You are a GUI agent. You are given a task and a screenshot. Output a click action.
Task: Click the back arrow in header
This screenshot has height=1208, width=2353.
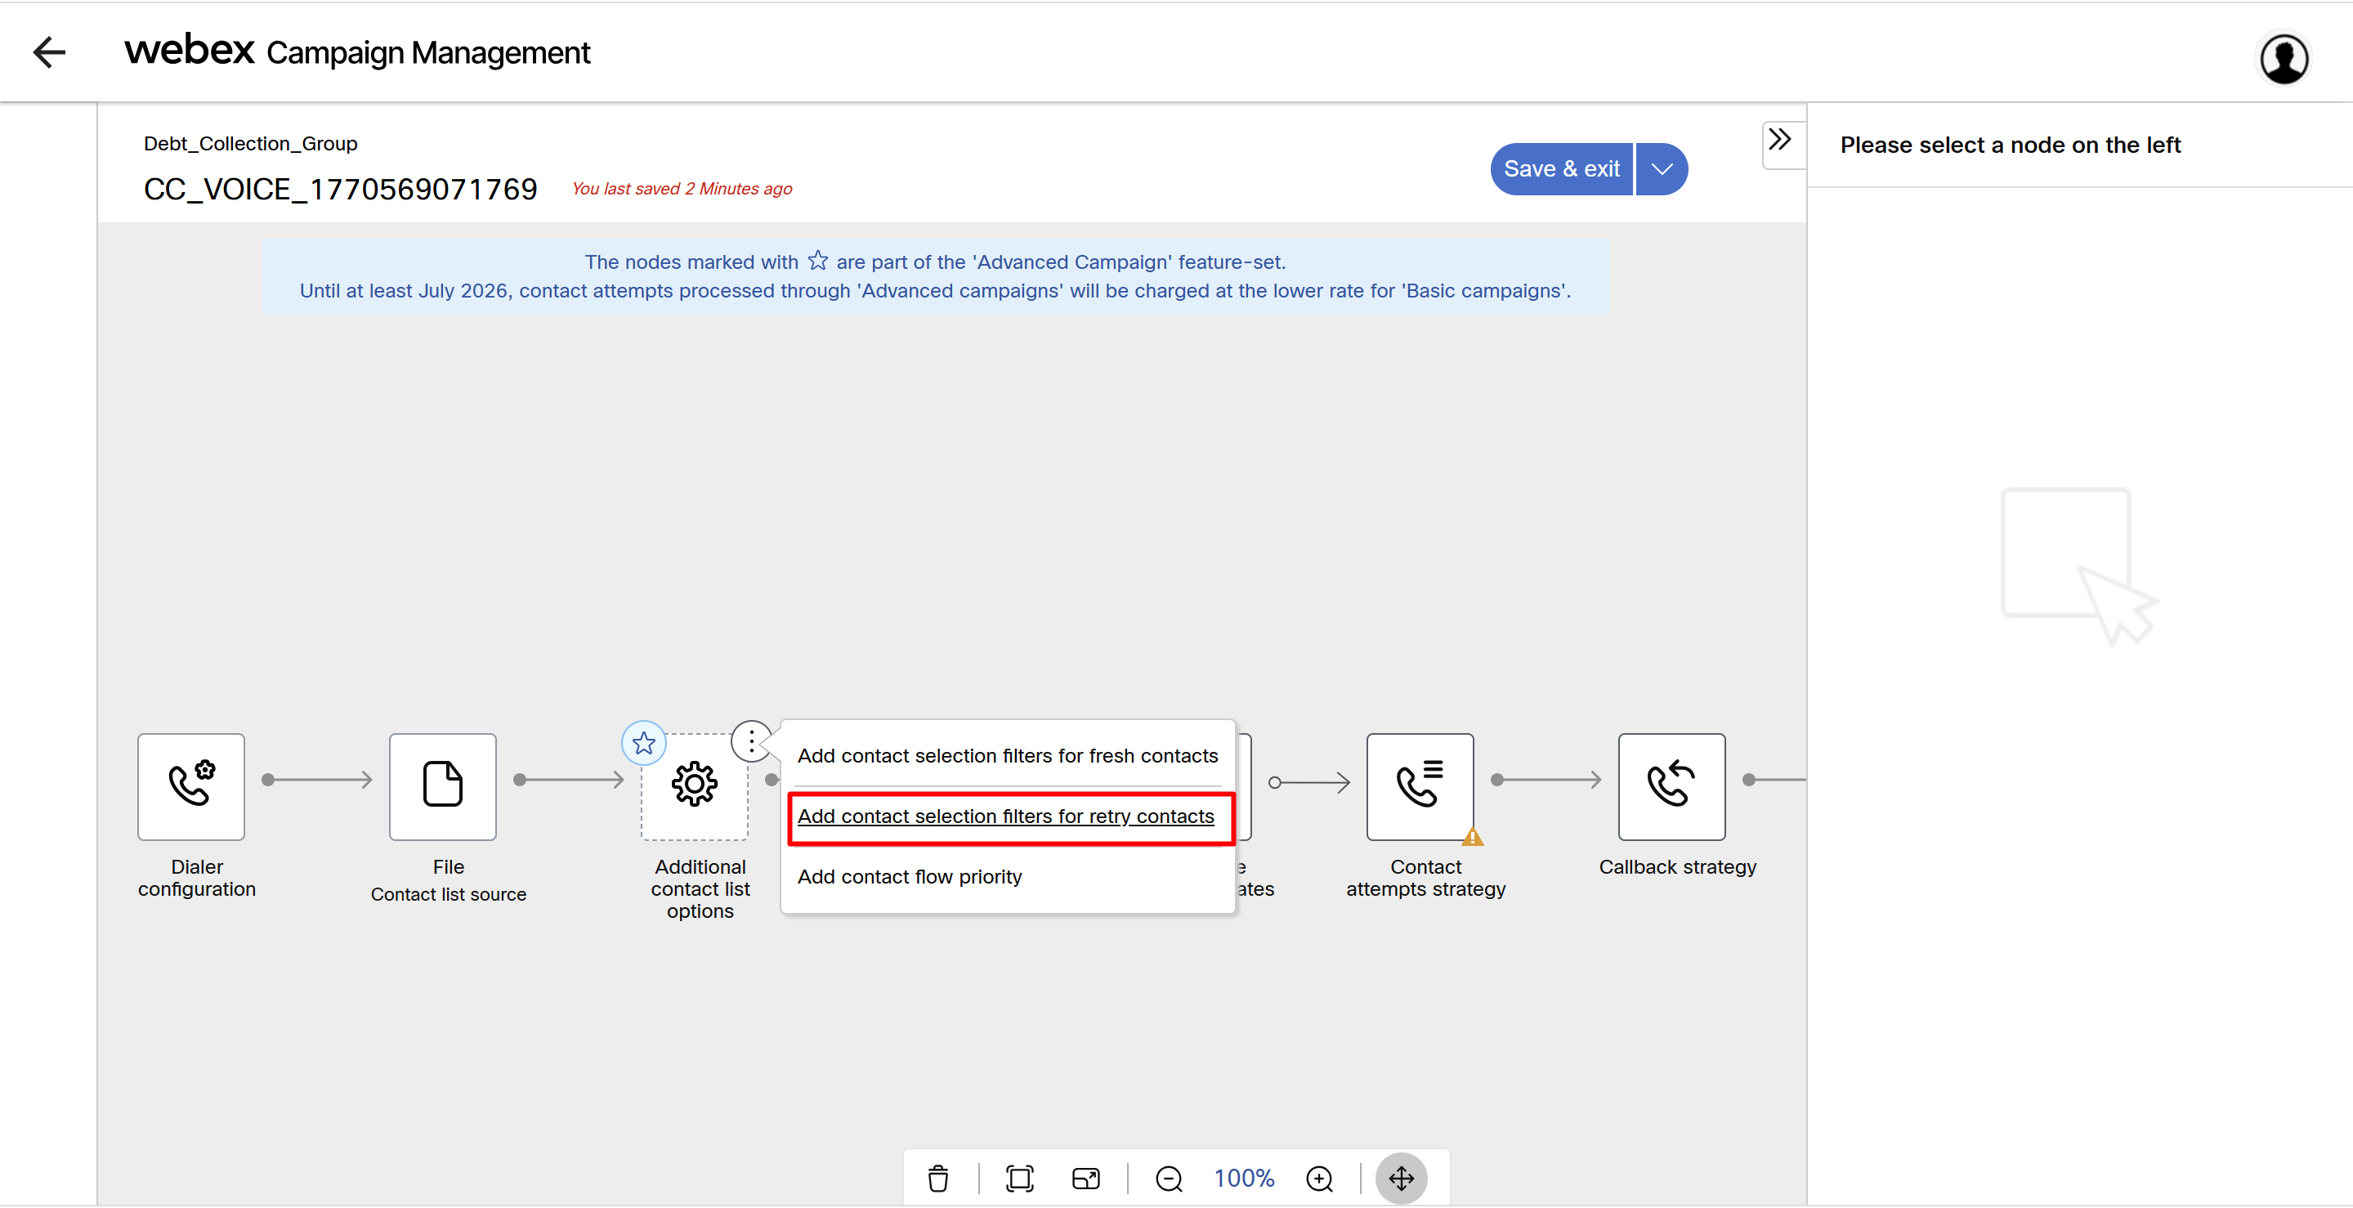coord(49,52)
